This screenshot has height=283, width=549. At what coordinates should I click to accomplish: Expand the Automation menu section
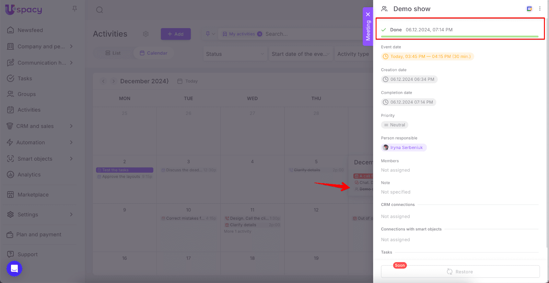[71, 143]
